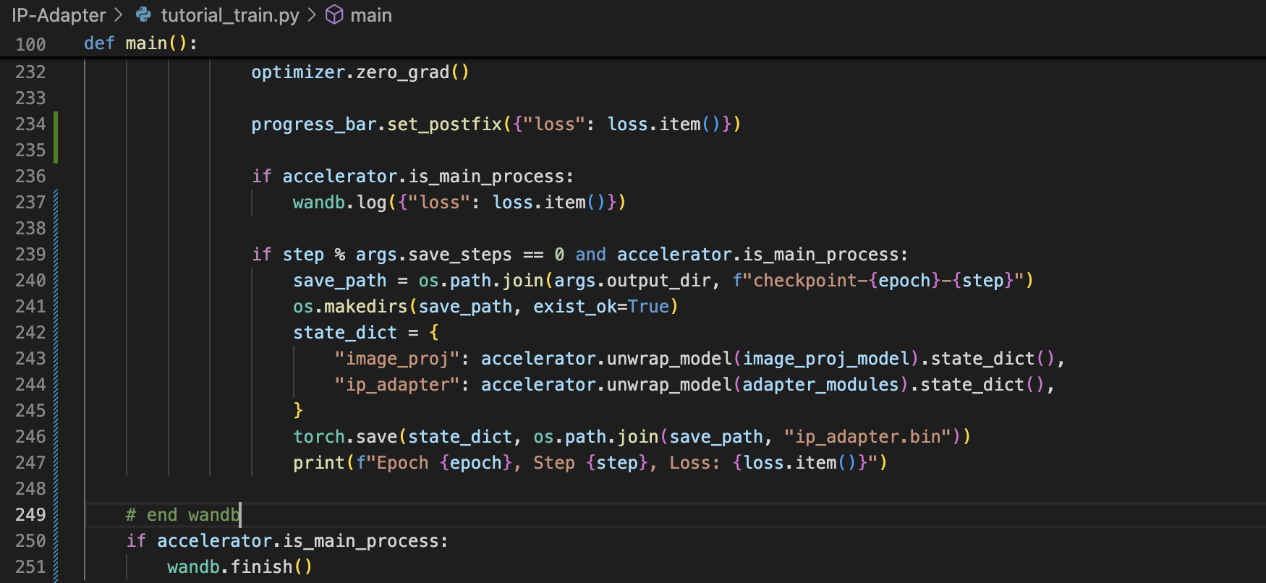The image size is (1266, 583).
Task: Click the cube symbol icon beside main
Action: coord(334,14)
